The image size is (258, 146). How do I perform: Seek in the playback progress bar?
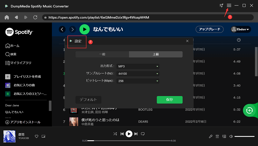tap(129, 141)
